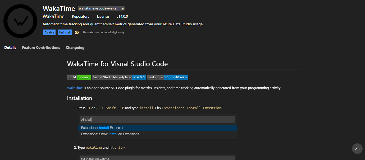Click the v14.0.0 version text in header
Screen dimensions: 365x160
click(x=122, y=16)
